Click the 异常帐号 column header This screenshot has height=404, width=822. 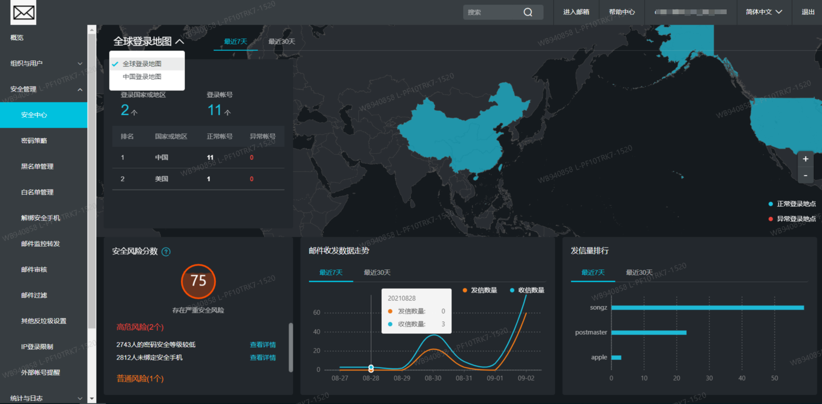point(263,137)
